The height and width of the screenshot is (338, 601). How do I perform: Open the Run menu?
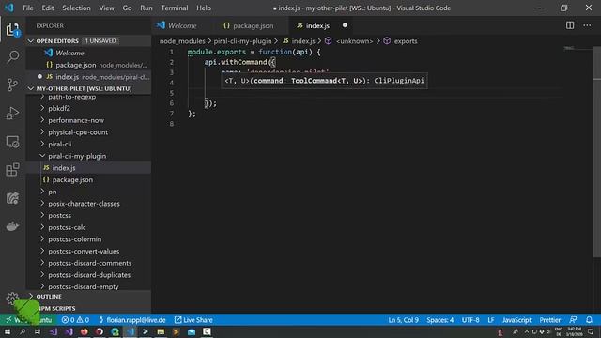click(x=146, y=8)
